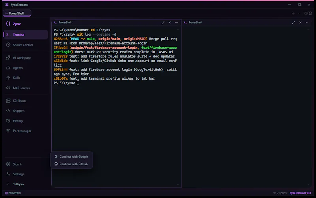
Task: Click the 'git log --oneline -6' command text
Action: pyautogui.click(x=96, y=34)
